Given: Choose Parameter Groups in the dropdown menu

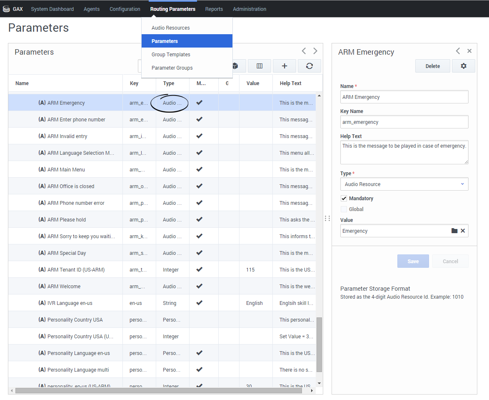Looking at the screenshot, I should [172, 68].
